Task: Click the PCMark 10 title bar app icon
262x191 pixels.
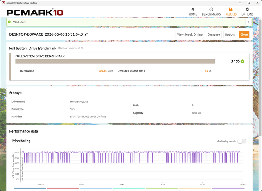Action: [x=3, y=3]
